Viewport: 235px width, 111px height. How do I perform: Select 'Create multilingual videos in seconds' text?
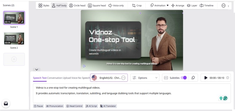tap(105, 52)
